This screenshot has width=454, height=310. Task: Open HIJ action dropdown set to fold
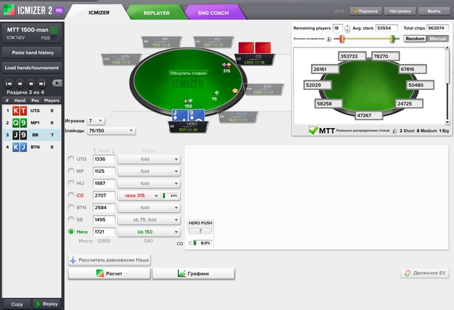(x=149, y=183)
